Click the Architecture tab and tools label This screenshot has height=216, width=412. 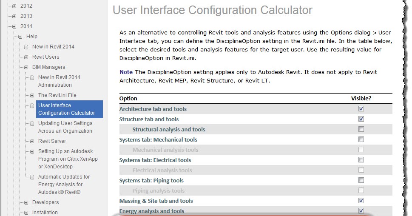[153, 109]
